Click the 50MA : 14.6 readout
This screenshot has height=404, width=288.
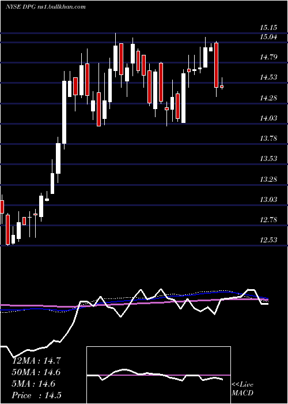tap(37, 372)
